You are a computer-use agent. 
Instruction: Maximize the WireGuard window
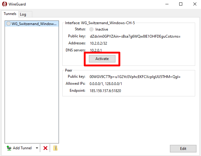[181, 4]
